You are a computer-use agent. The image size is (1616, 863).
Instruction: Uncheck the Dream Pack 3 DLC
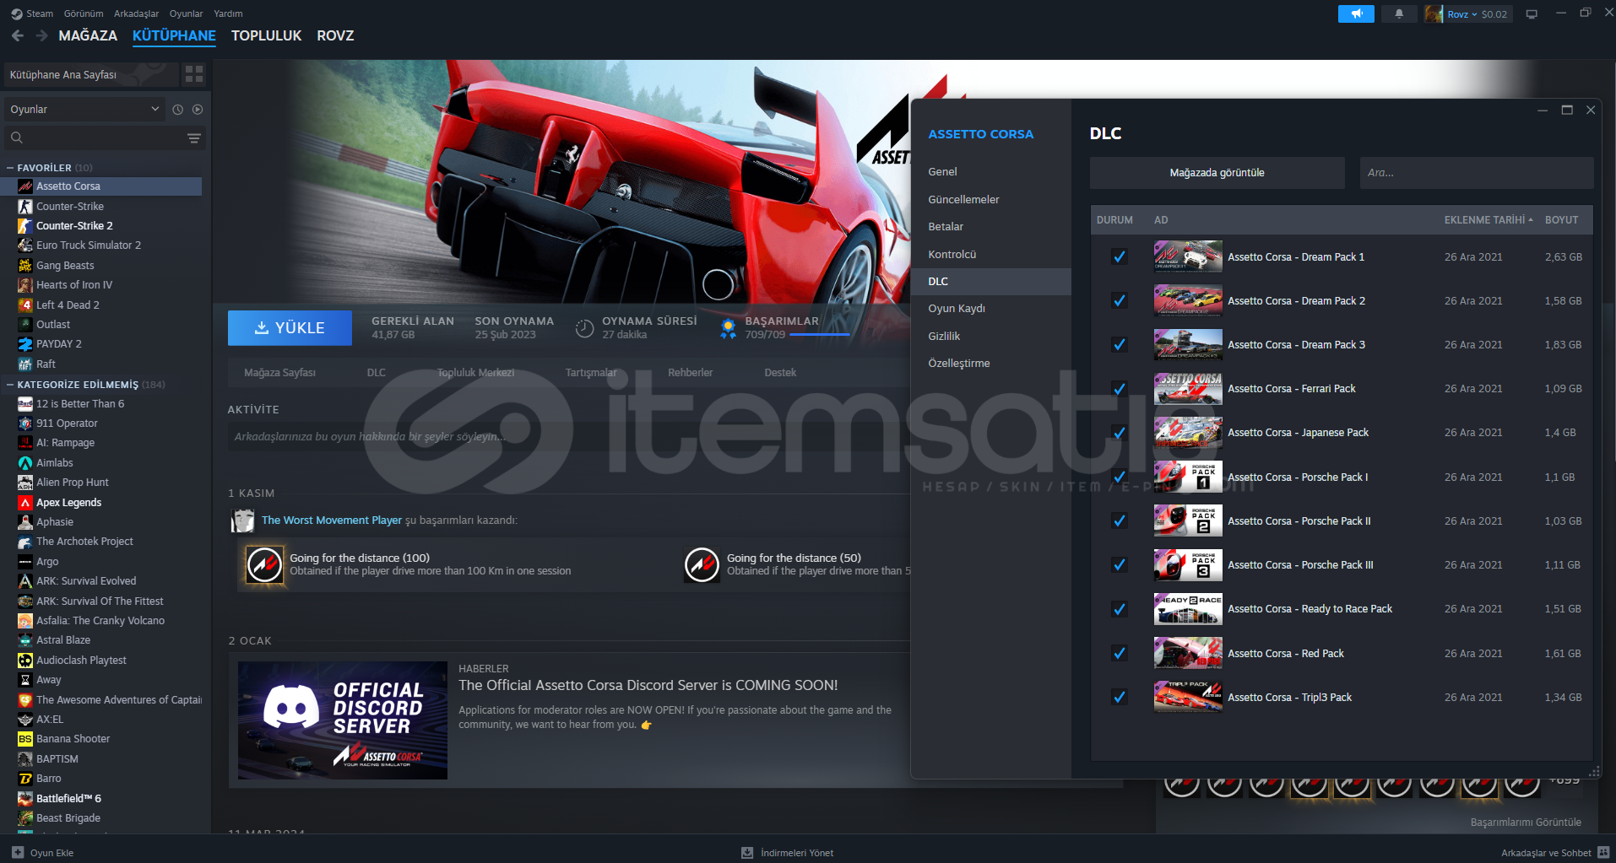point(1120,344)
